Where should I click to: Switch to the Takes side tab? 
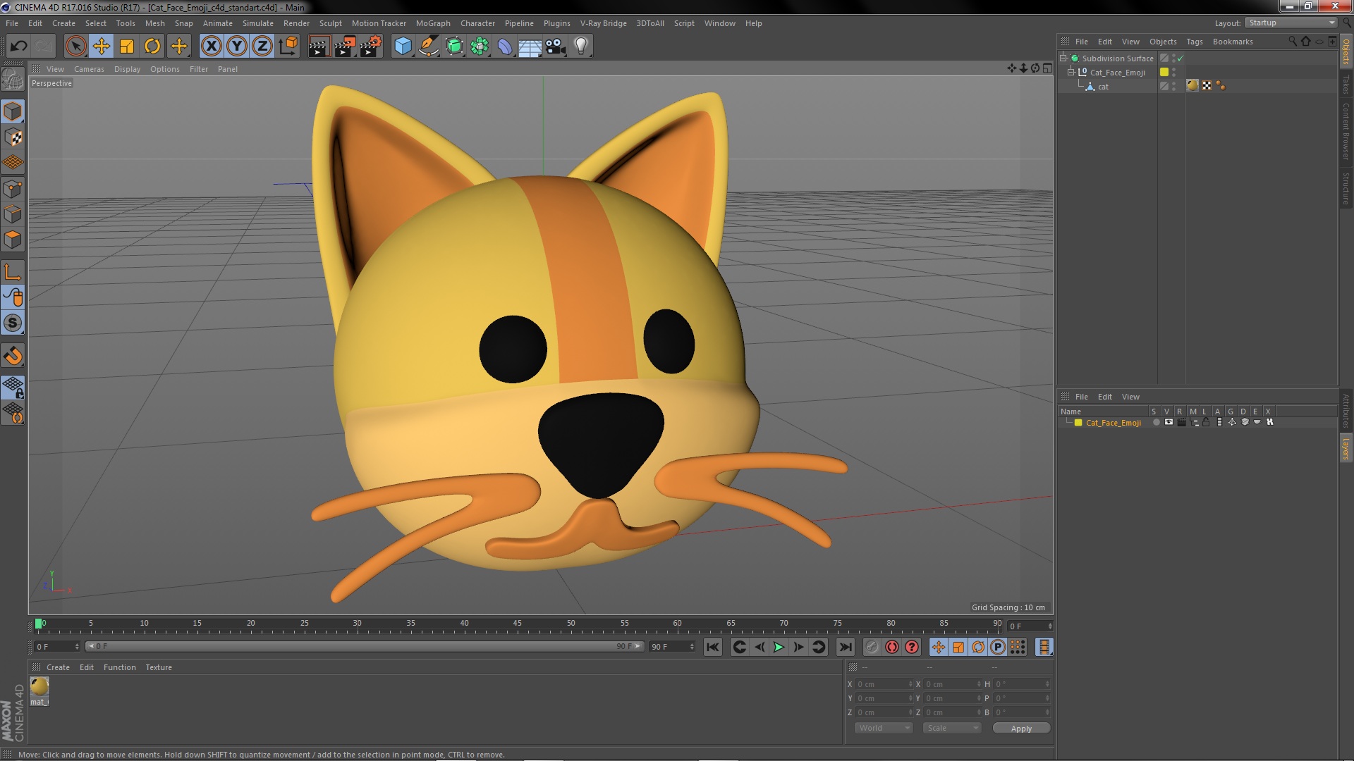(x=1346, y=85)
